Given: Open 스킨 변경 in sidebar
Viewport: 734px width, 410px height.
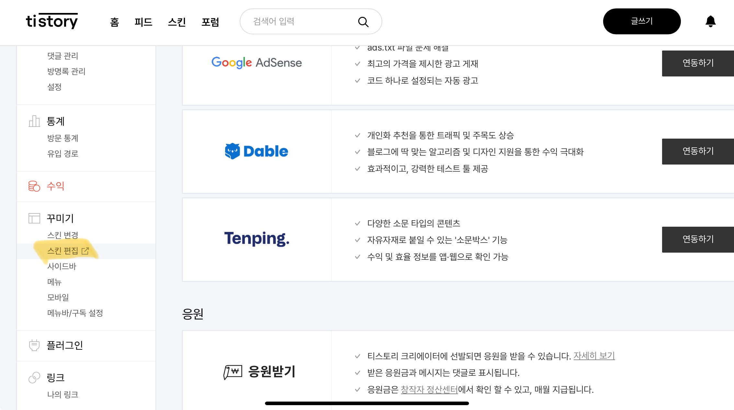Looking at the screenshot, I should click(x=63, y=235).
